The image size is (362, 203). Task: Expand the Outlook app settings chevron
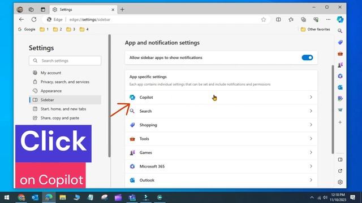pyautogui.click(x=311, y=180)
